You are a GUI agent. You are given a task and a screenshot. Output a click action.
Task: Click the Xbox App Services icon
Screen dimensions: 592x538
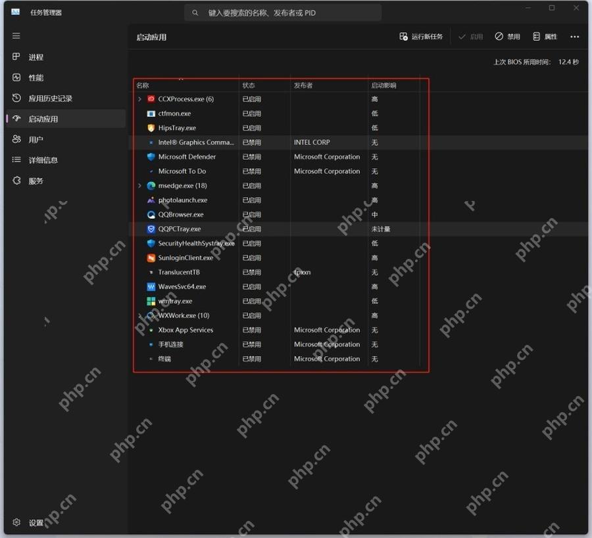[x=151, y=330]
